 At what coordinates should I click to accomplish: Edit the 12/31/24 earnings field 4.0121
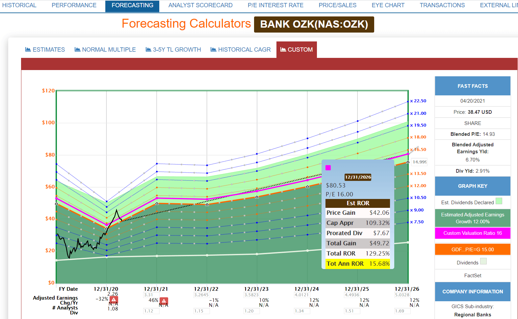302,295
